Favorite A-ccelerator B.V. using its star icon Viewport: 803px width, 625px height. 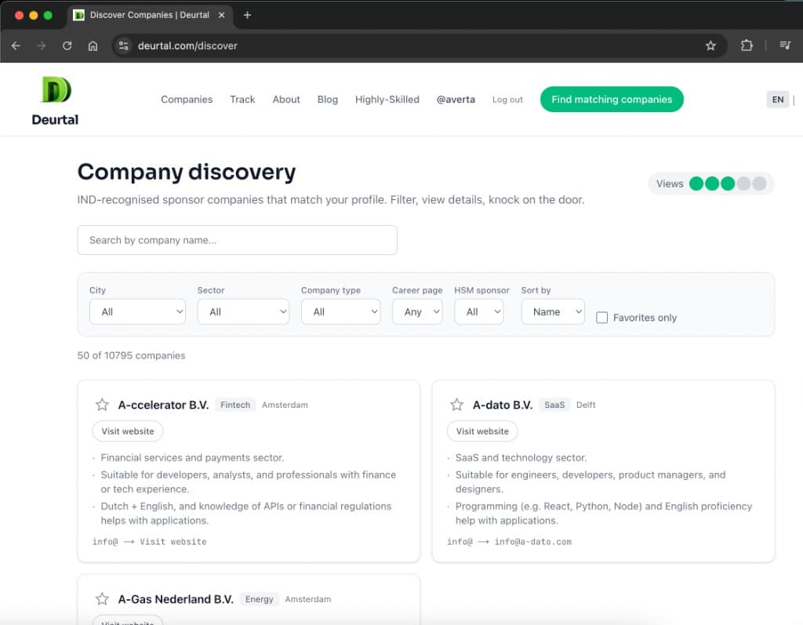(x=102, y=405)
